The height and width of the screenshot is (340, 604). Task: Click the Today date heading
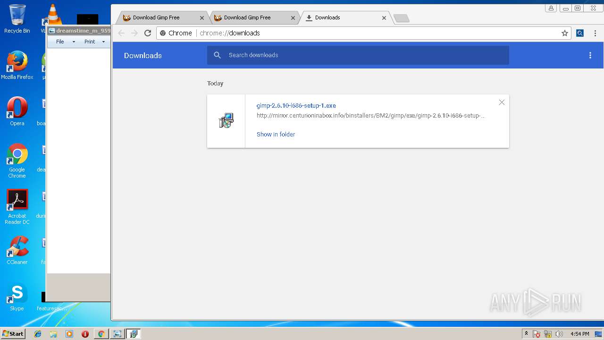tap(215, 84)
